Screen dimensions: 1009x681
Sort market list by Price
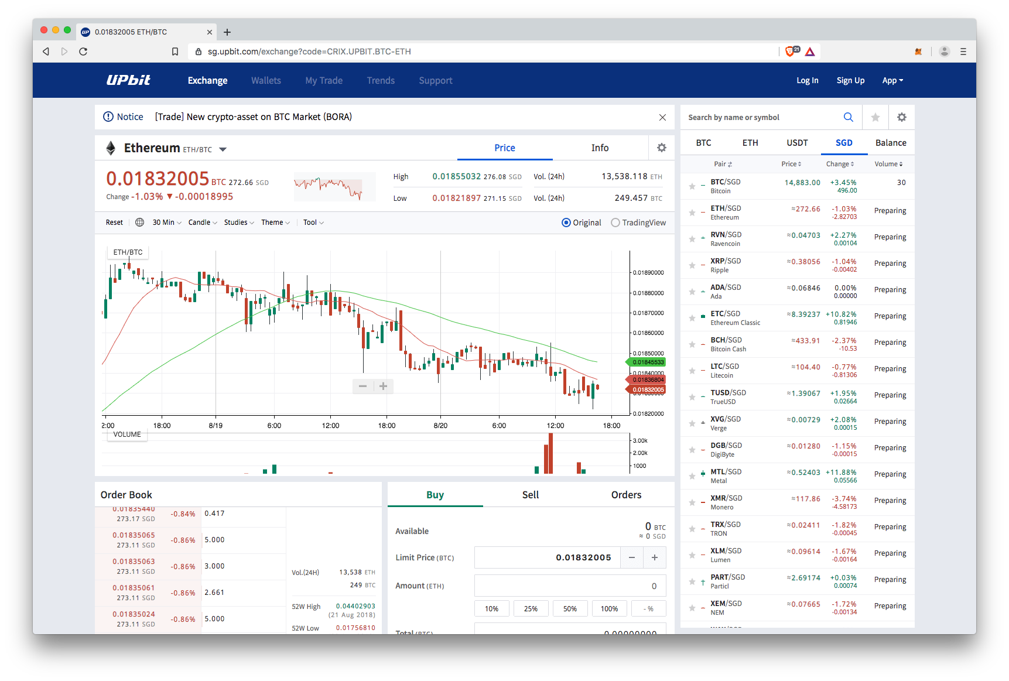791,164
